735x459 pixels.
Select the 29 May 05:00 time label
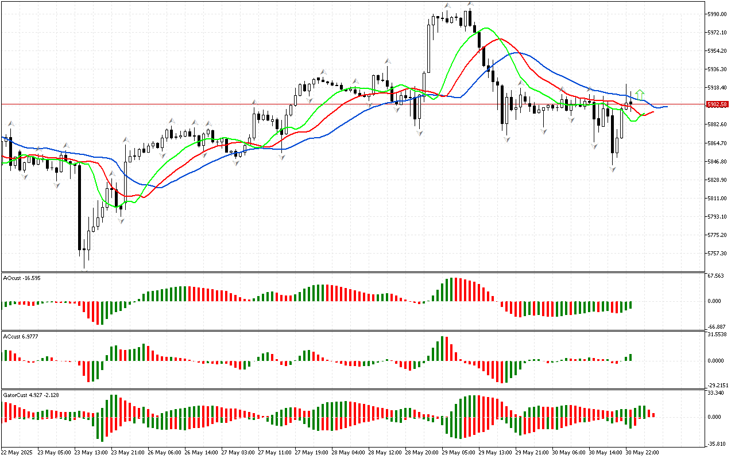point(458,453)
